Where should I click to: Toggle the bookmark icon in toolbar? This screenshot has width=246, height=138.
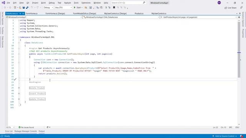114,8
